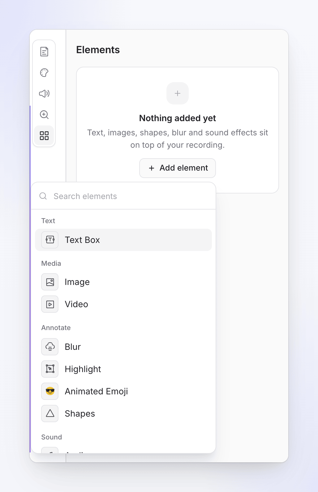Select the Elements grid sidebar icon
The image size is (318, 492).
click(x=44, y=136)
